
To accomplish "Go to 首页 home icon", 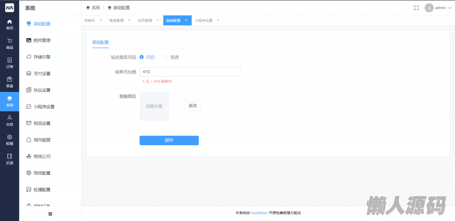I will click(x=9, y=22).
